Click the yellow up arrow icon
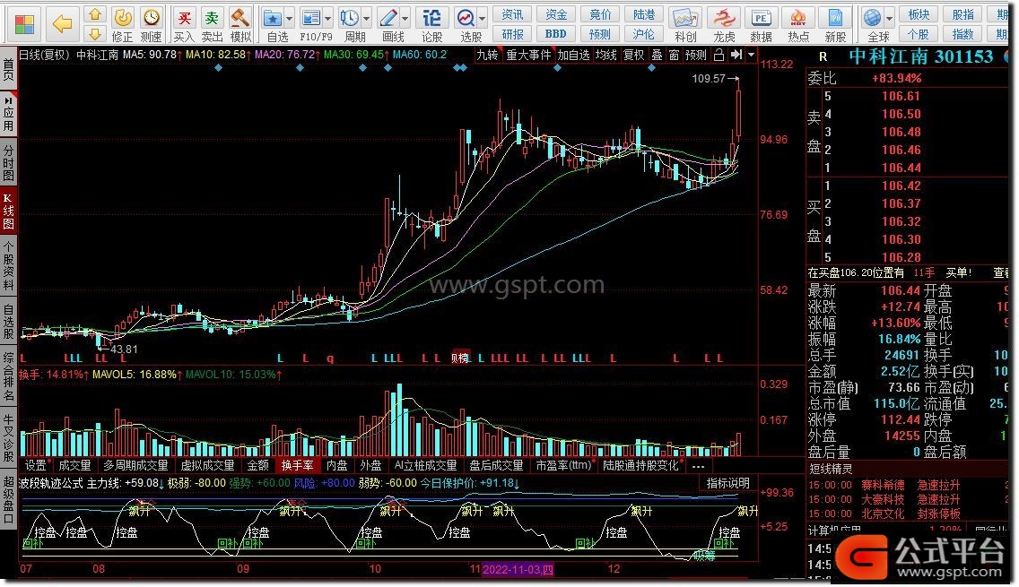Screen dimensions: 1019x587 (95, 14)
